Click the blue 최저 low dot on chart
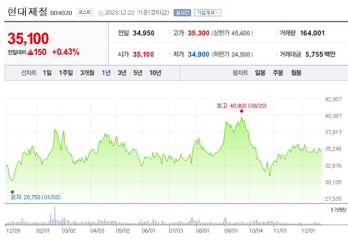348x242 pixels. point(12,192)
